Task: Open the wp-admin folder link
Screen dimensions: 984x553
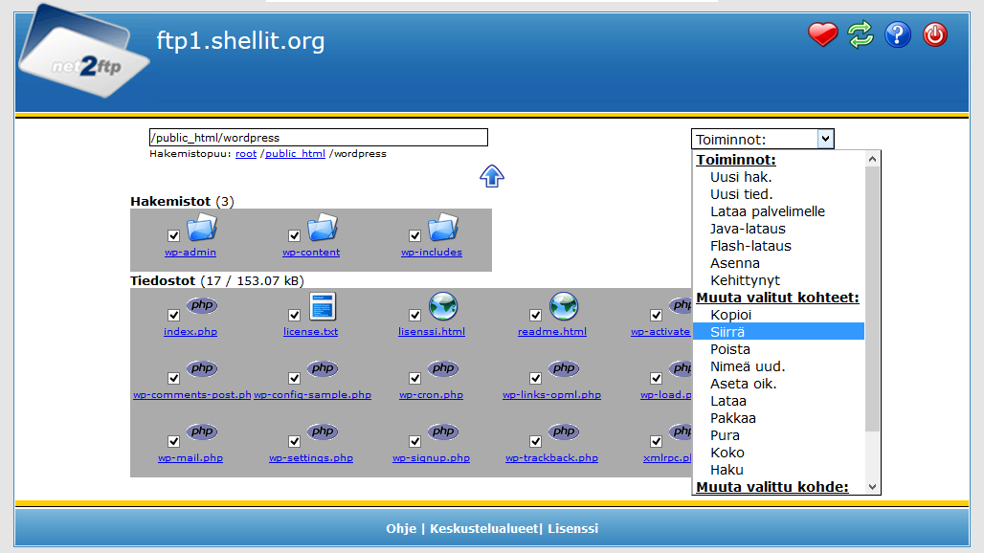Action: (x=190, y=252)
